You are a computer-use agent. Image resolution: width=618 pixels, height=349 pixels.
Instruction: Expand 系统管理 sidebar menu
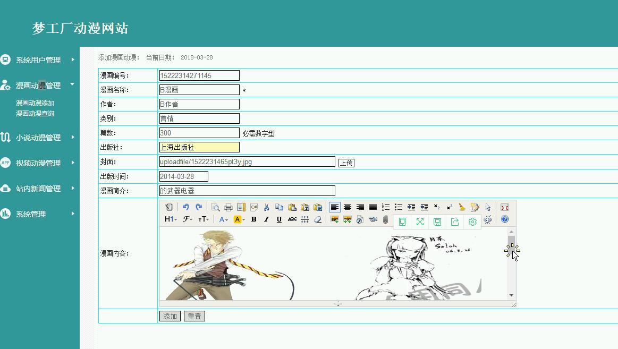(x=38, y=214)
